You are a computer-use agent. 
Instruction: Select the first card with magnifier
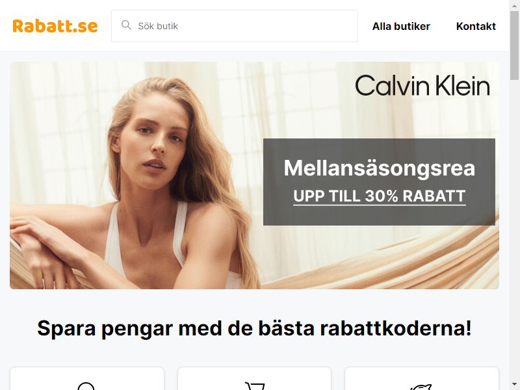click(87, 378)
